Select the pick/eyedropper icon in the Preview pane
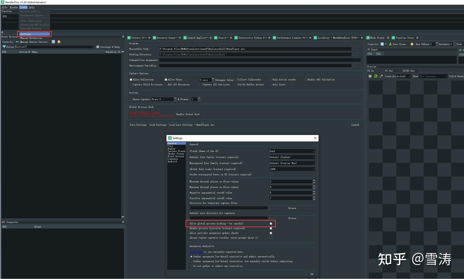 tap(381, 76)
